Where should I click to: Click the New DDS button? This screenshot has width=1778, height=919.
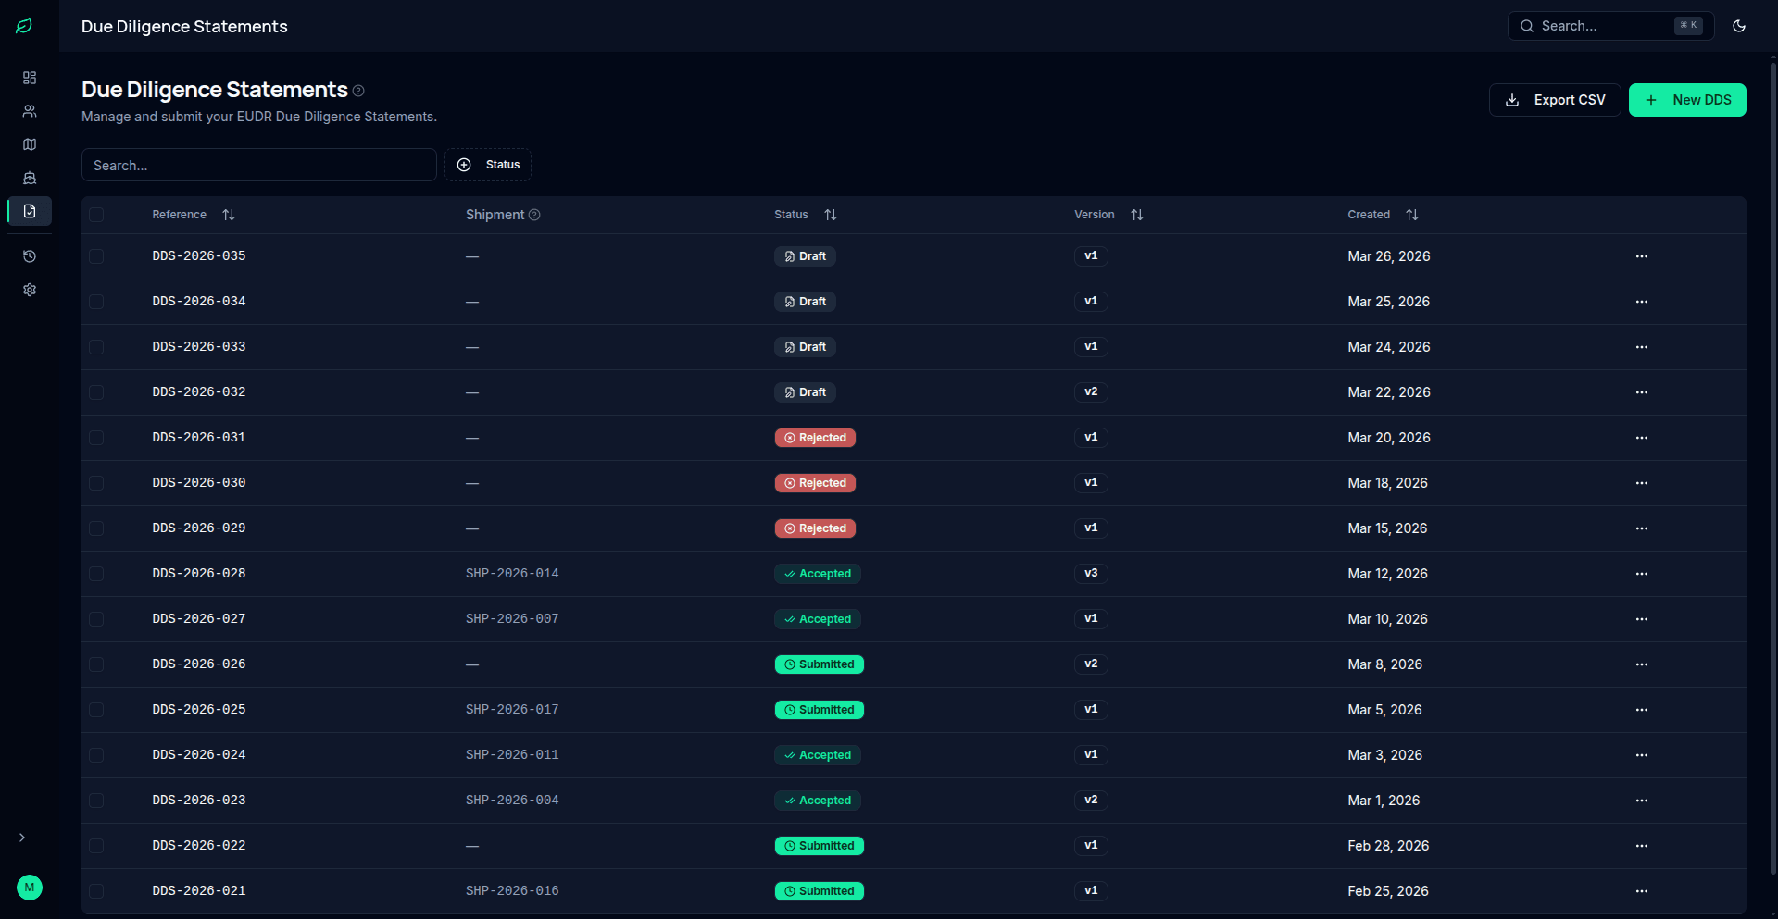point(1686,100)
